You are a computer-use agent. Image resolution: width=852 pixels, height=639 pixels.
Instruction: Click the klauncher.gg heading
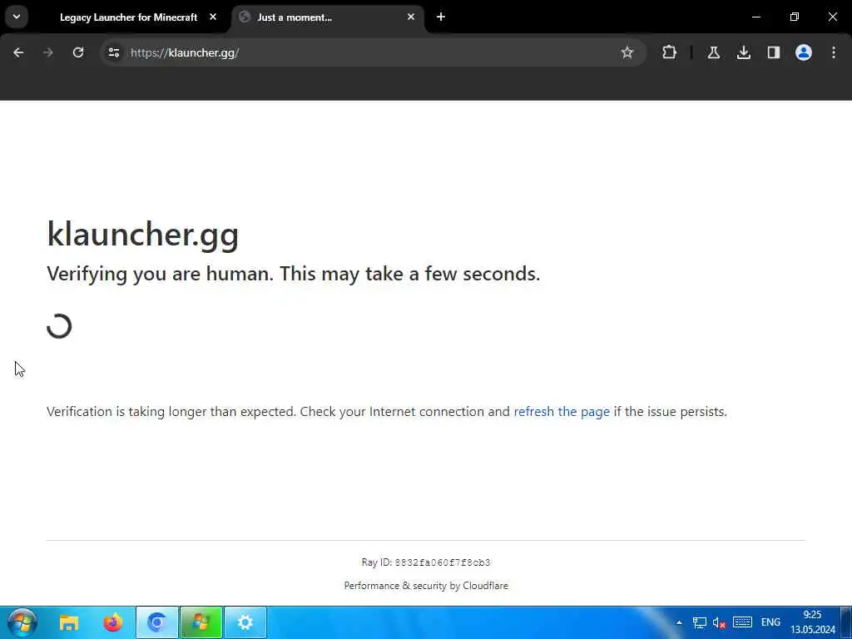coord(143,235)
